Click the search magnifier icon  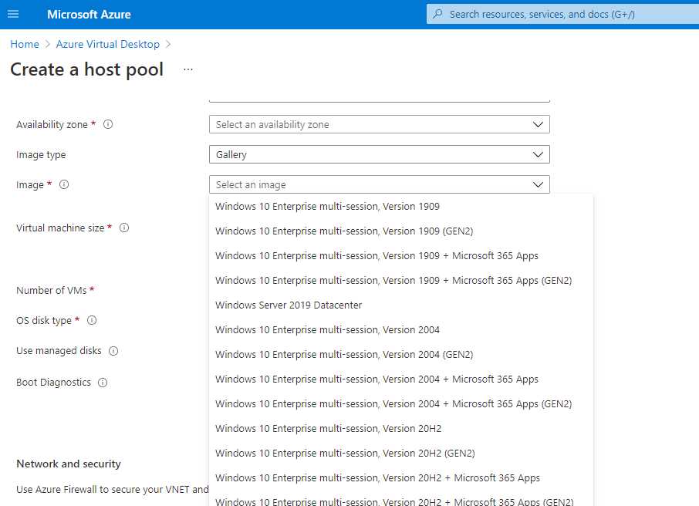point(438,14)
